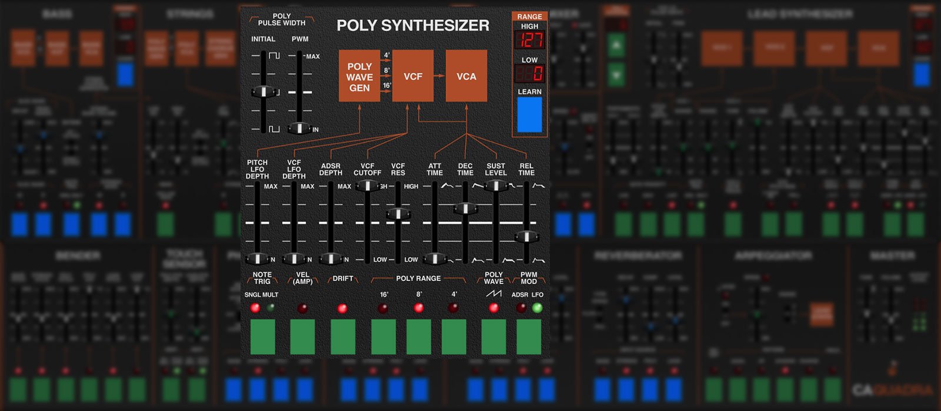Click the RANGE HIGH display showing 127
The image size is (941, 411).
(x=529, y=40)
